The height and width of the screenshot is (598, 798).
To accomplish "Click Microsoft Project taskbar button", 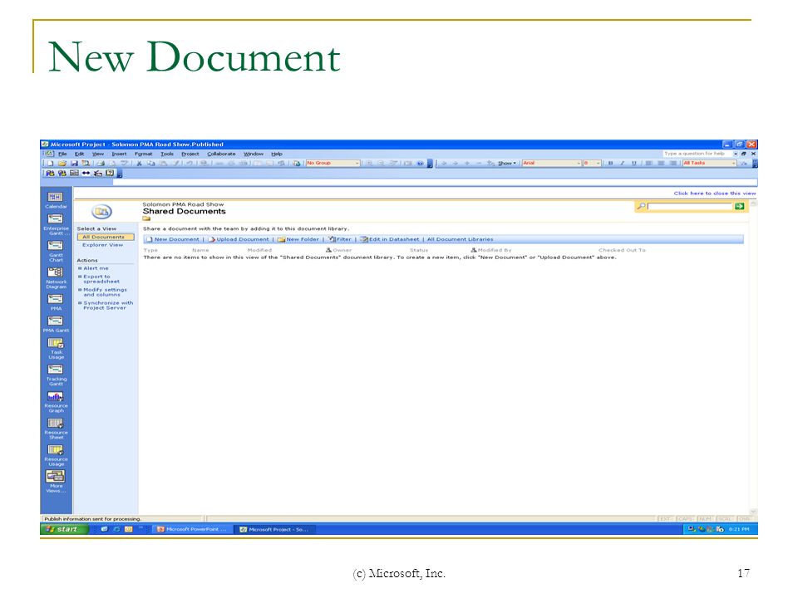I will coord(274,529).
